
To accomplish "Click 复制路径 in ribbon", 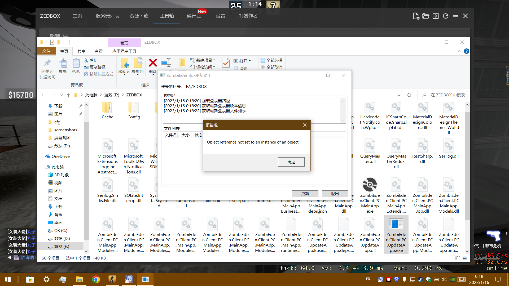I will click(x=95, y=67).
